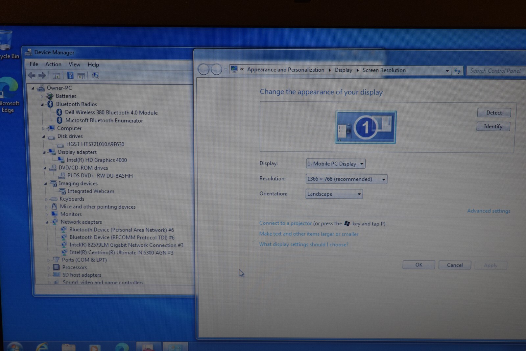The width and height of the screenshot is (526, 351).
Task: Select HGST HTS721010A9E630 disk drive
Action: (95, 144)
